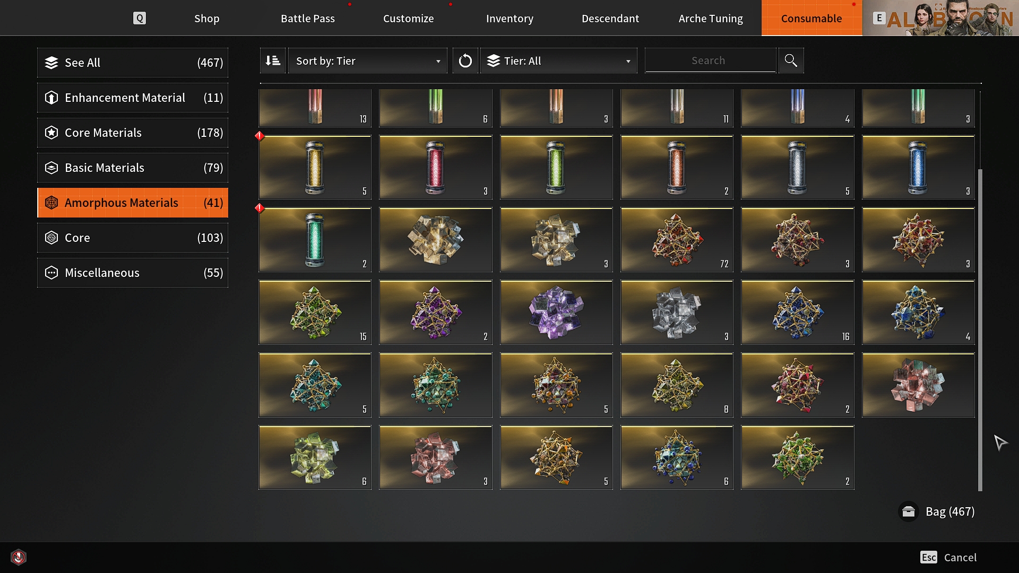This screenshot has width=1019, height=573.
Task: Open the Sort by: Tier dropdown
Action: (367, 60)
